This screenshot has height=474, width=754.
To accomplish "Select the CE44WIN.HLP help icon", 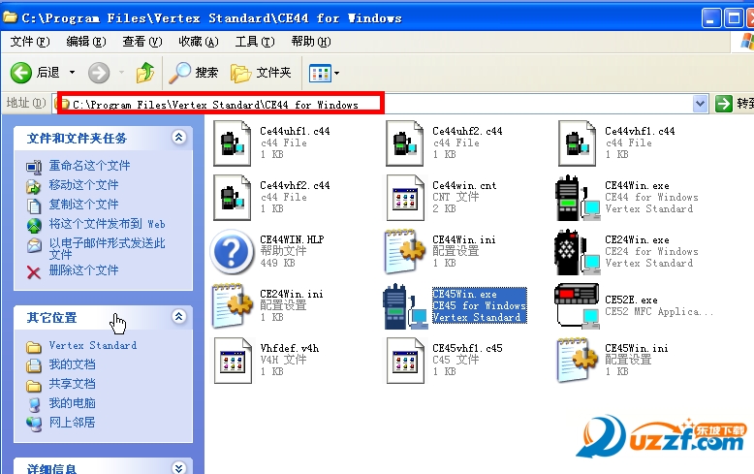I will point(232,252).
